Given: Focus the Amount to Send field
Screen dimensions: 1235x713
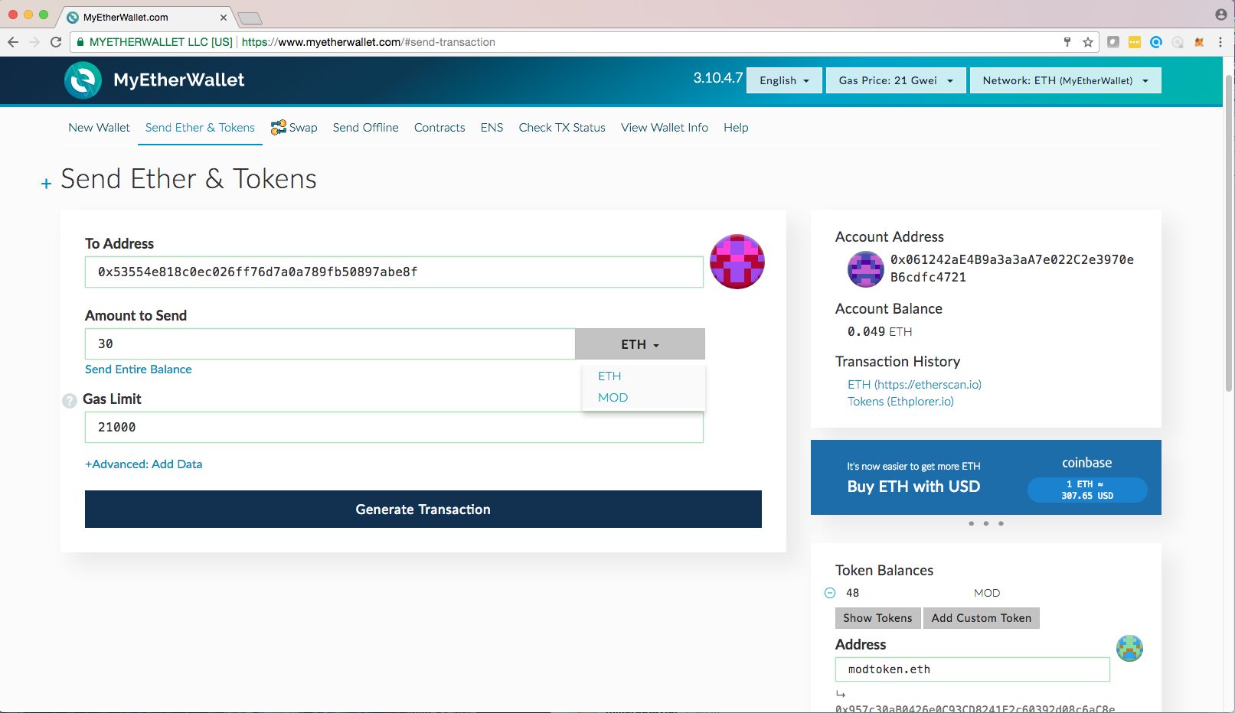Looking at the screenshot, I should coord(330,344).
